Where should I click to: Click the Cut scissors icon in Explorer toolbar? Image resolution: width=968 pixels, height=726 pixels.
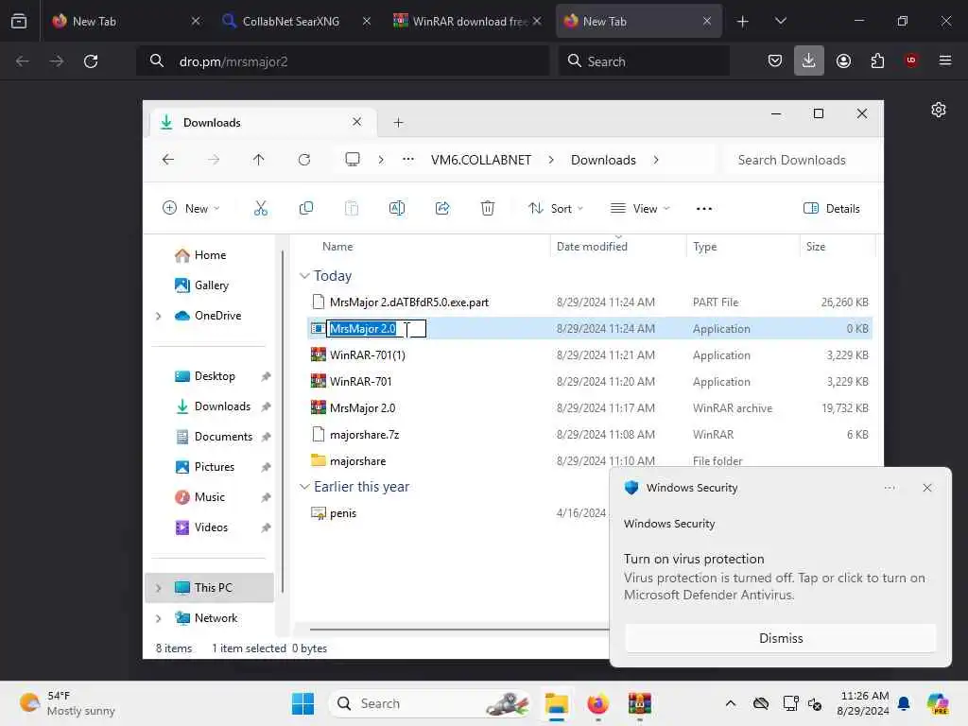[x=261, y=208]
